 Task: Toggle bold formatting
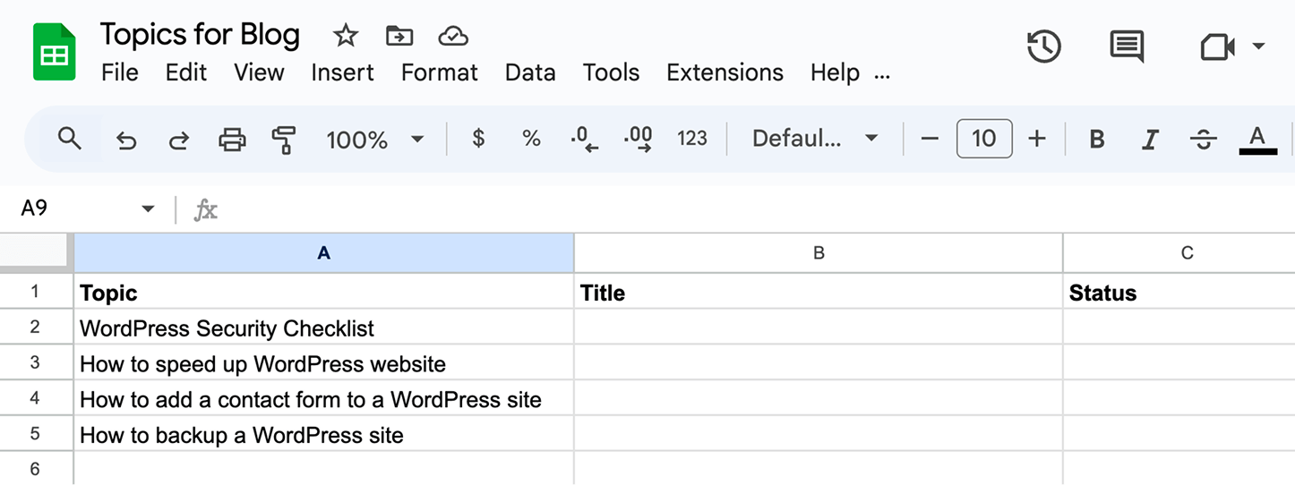[x=1096, y=140]
